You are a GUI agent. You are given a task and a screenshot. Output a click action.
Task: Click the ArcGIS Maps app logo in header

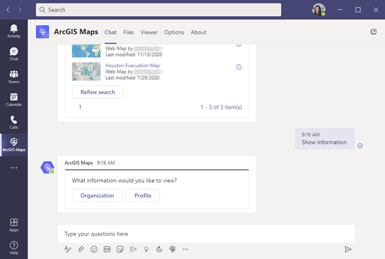pyautogui.click(x=43, y=32)
